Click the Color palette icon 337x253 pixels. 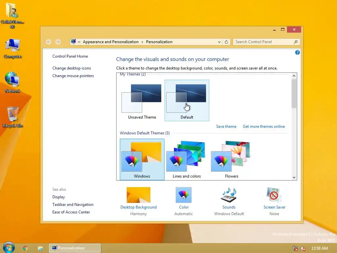pyautogui.click(x=184, y=195)
